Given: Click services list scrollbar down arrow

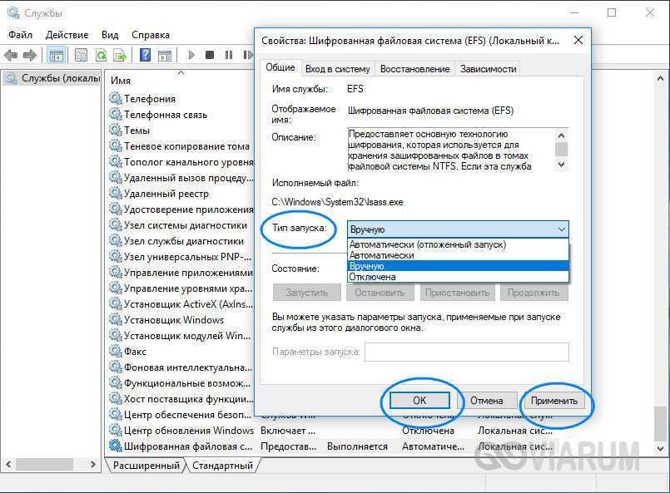Looking at the screenshot, I should [660, 448].
